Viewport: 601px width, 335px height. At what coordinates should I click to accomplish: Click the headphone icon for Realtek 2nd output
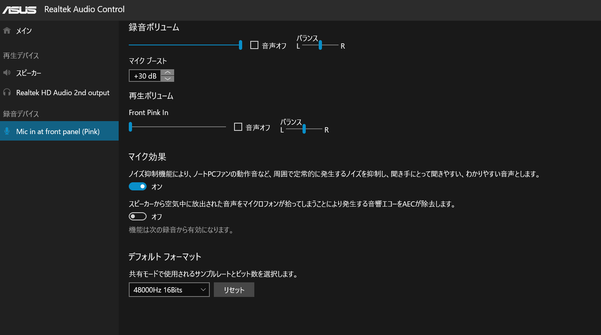[7, 92]
